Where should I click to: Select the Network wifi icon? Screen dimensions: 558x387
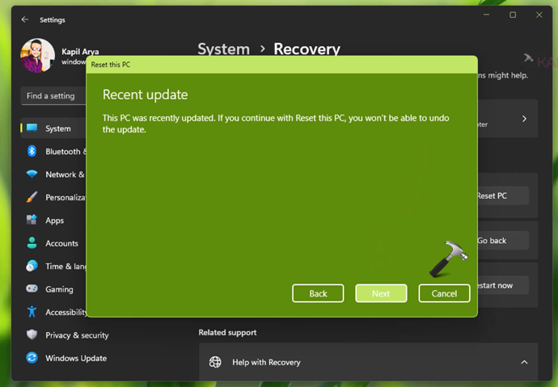click(32, 175)
